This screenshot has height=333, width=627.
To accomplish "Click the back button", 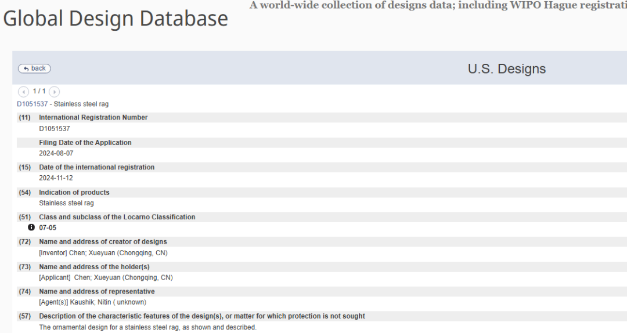I will (34, 68).
